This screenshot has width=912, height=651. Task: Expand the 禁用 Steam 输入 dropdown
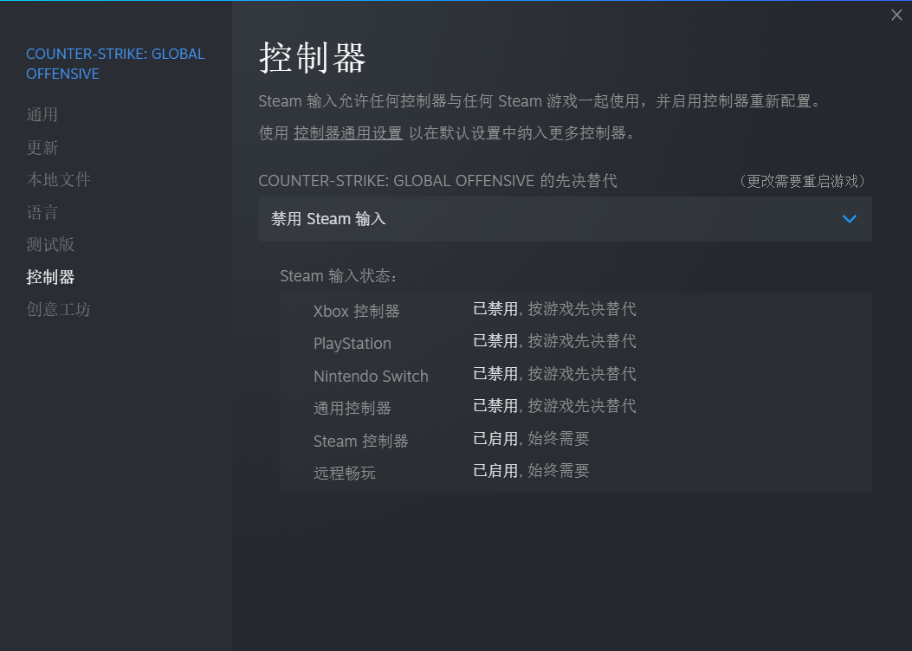point(565,219)
